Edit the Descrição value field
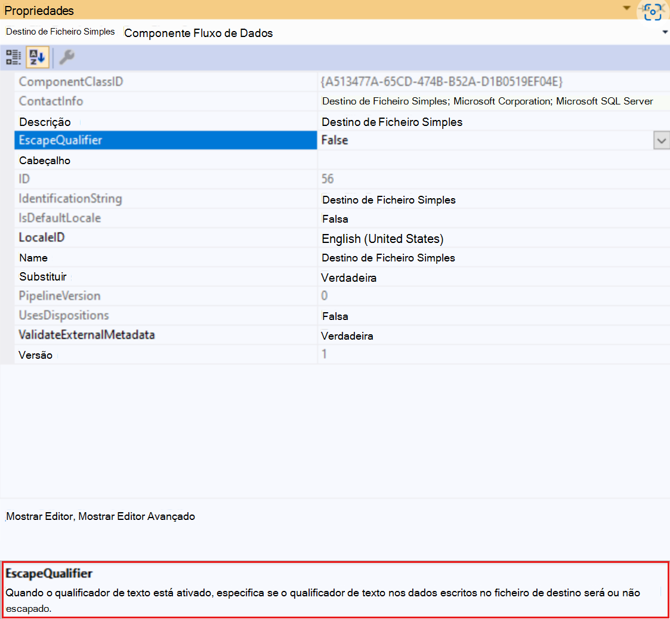This screenshot has height=619, width=670. (x=493, y=122)
